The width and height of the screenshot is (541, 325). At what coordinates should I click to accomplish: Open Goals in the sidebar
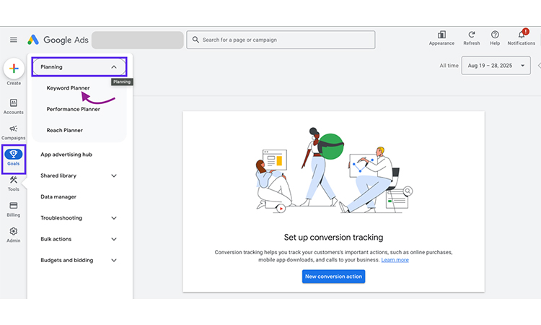[x=14, y=158]
